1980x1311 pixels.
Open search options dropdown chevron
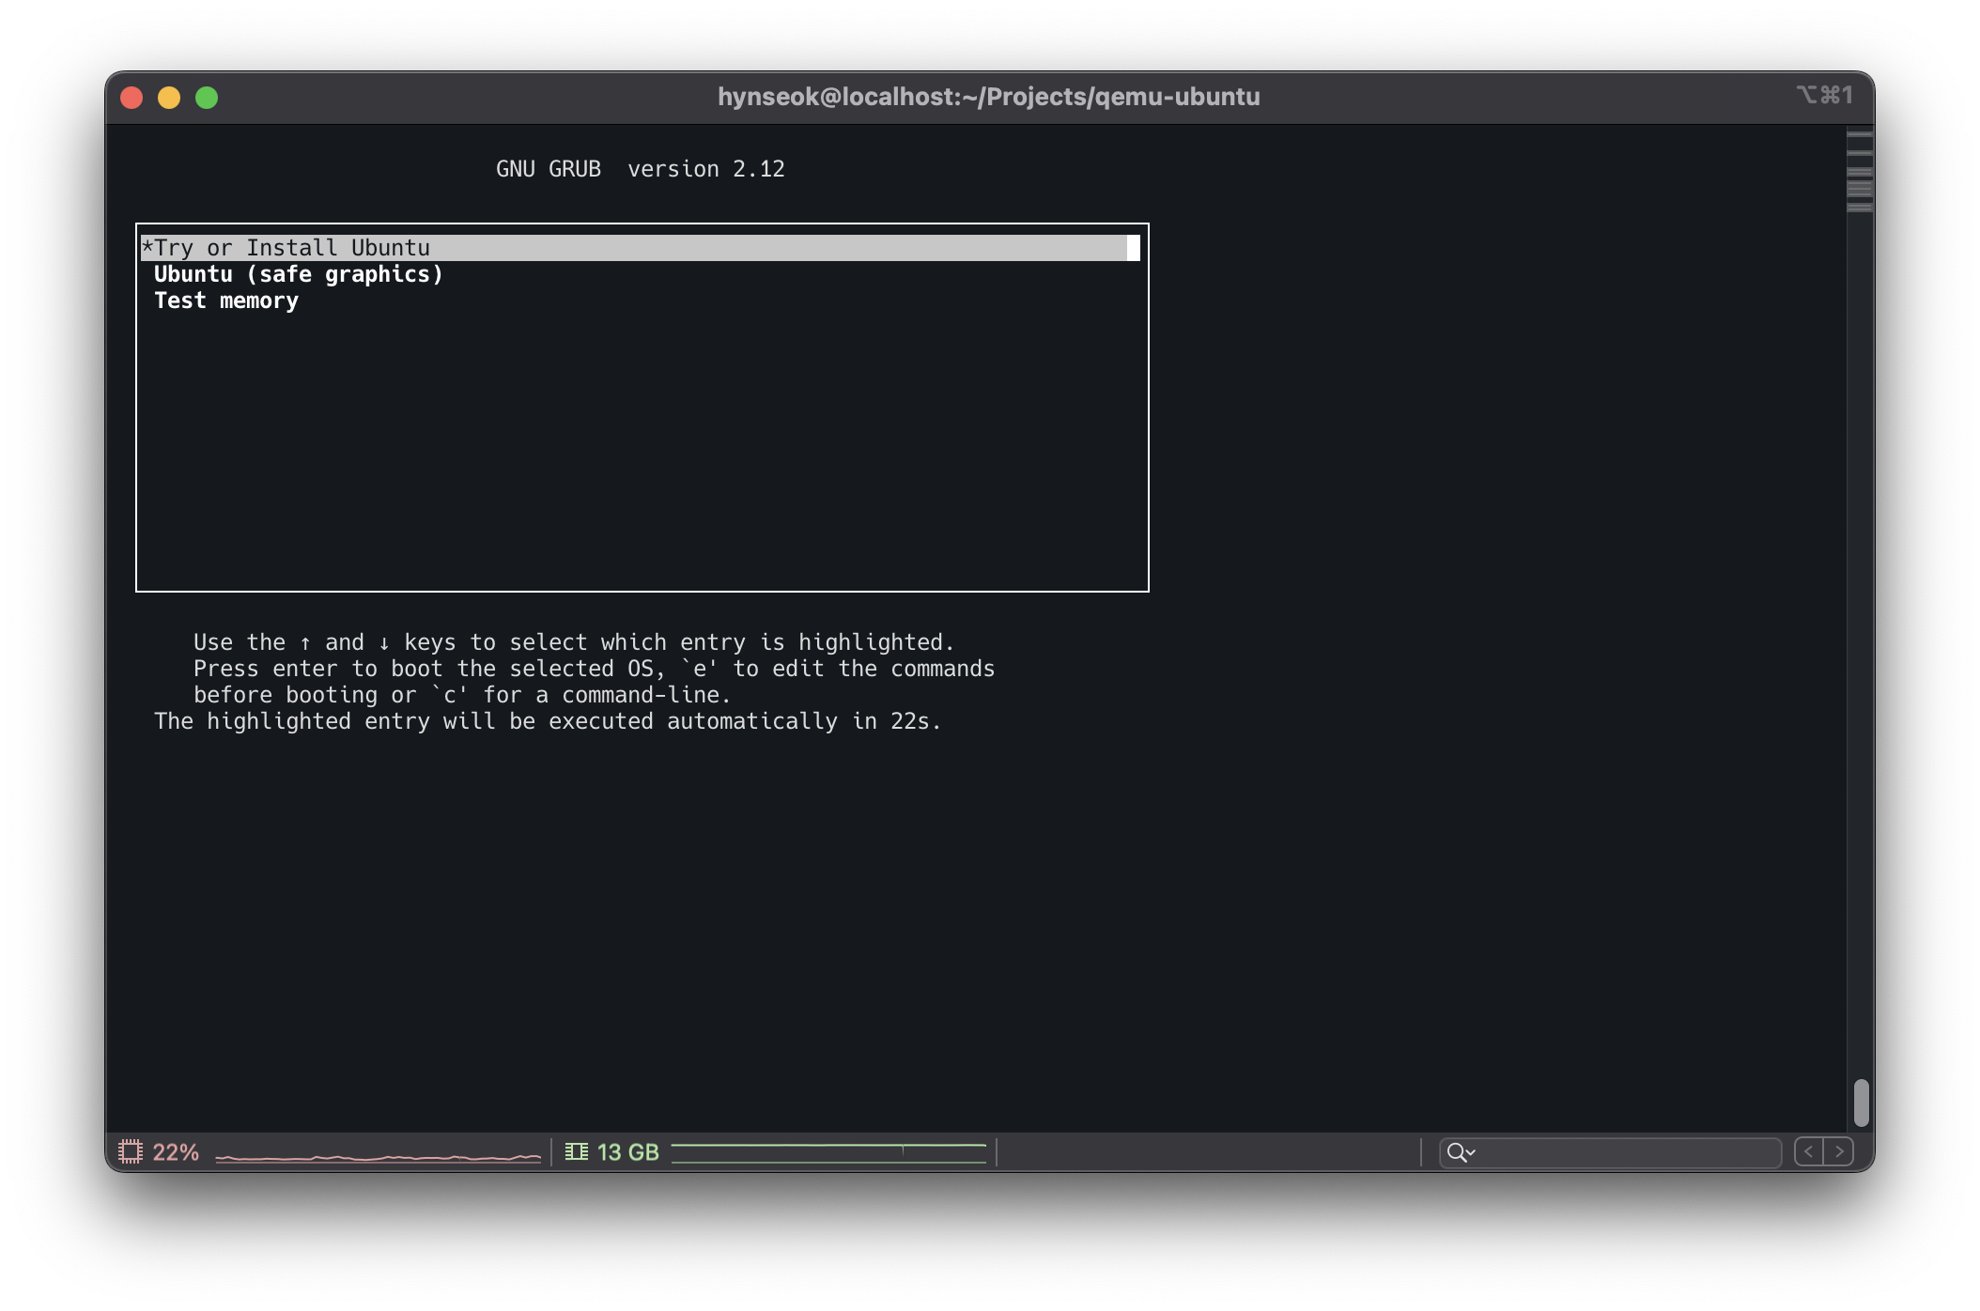click(x=1471, y=1152)
